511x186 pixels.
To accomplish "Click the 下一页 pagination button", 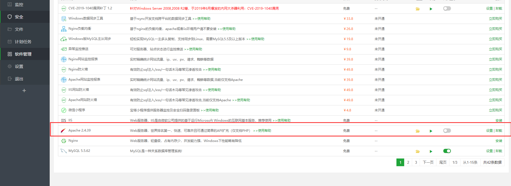I will 428,162.
